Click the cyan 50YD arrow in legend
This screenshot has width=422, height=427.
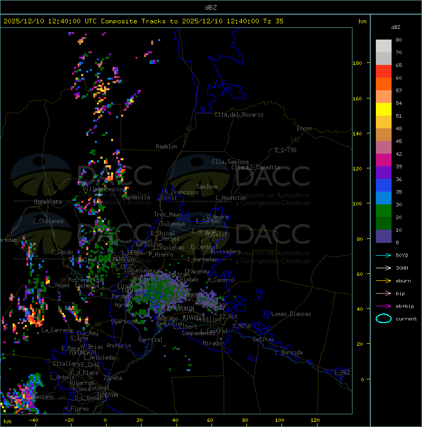coord(383,256)
